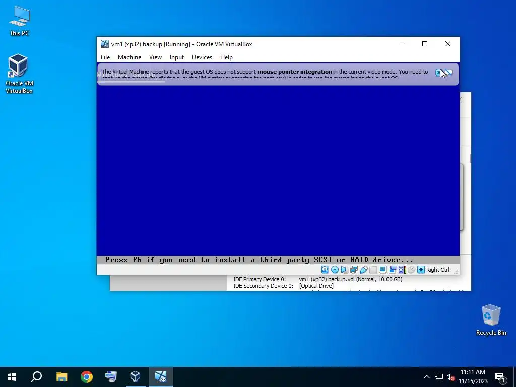Click the CPU virtualization status indicator
Screen dimensions: 516x387
click(402, 270)
